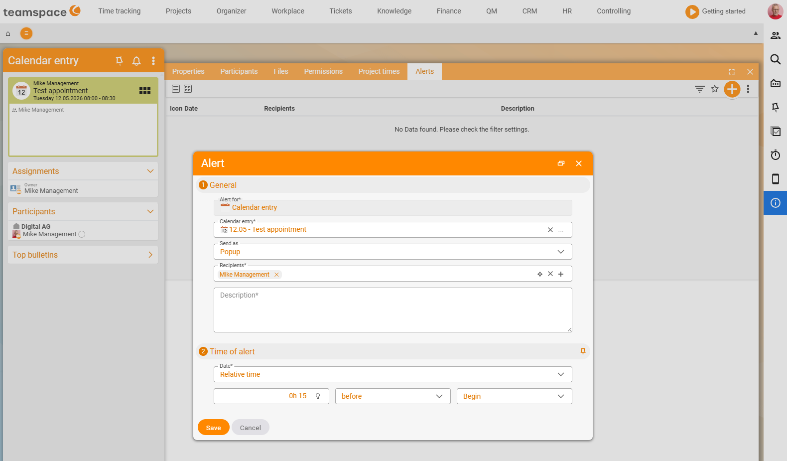Save the alert

[x=214, y=428]
